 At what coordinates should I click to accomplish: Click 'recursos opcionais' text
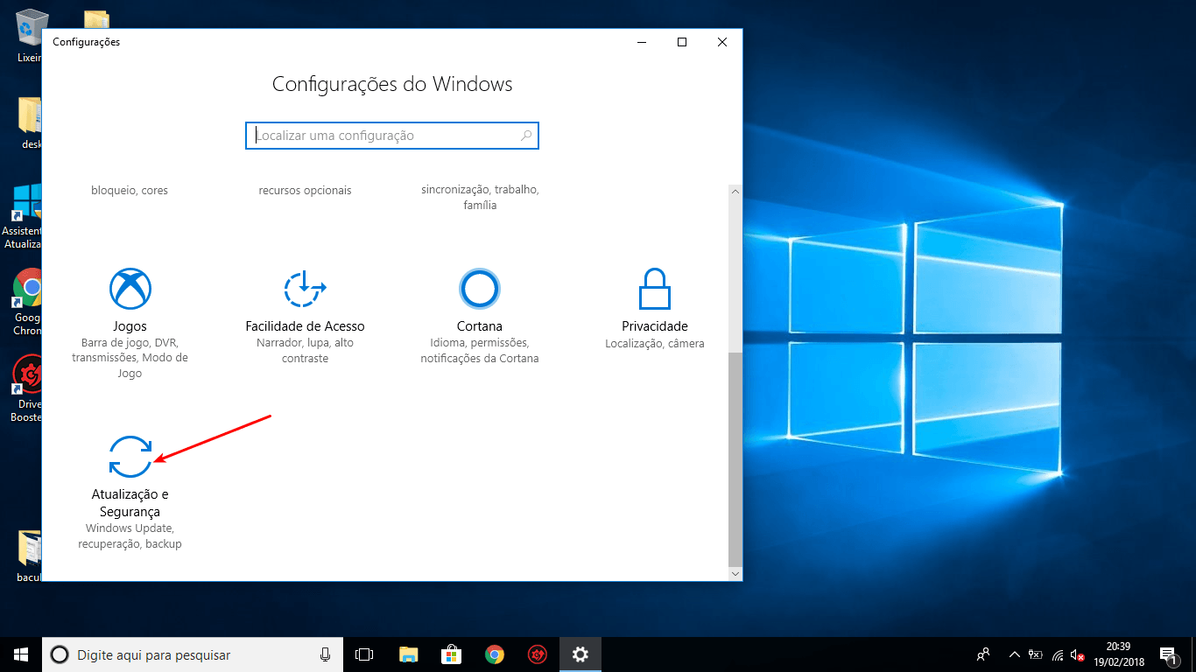pyautogui.click(x=305, y=190)
